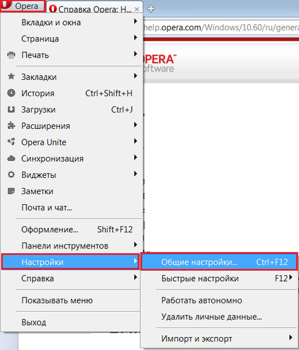Select the Виджеты menu entry
The image size is (299, 350).
[x=71, y=175]
